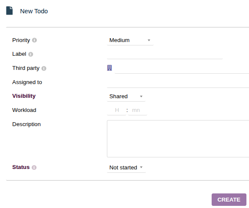Click the Label info icon

click(x=30, y=54)
